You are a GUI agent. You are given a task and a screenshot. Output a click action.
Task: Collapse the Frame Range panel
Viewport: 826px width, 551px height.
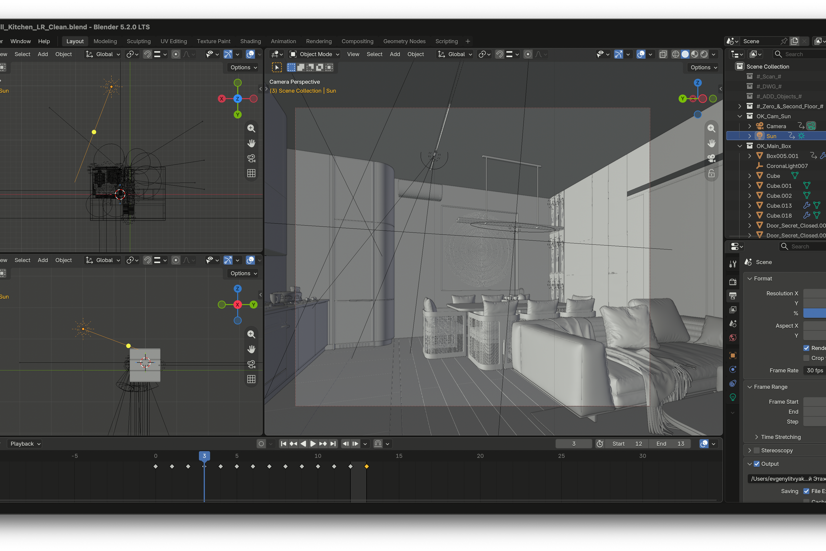(x=750, y=387)
